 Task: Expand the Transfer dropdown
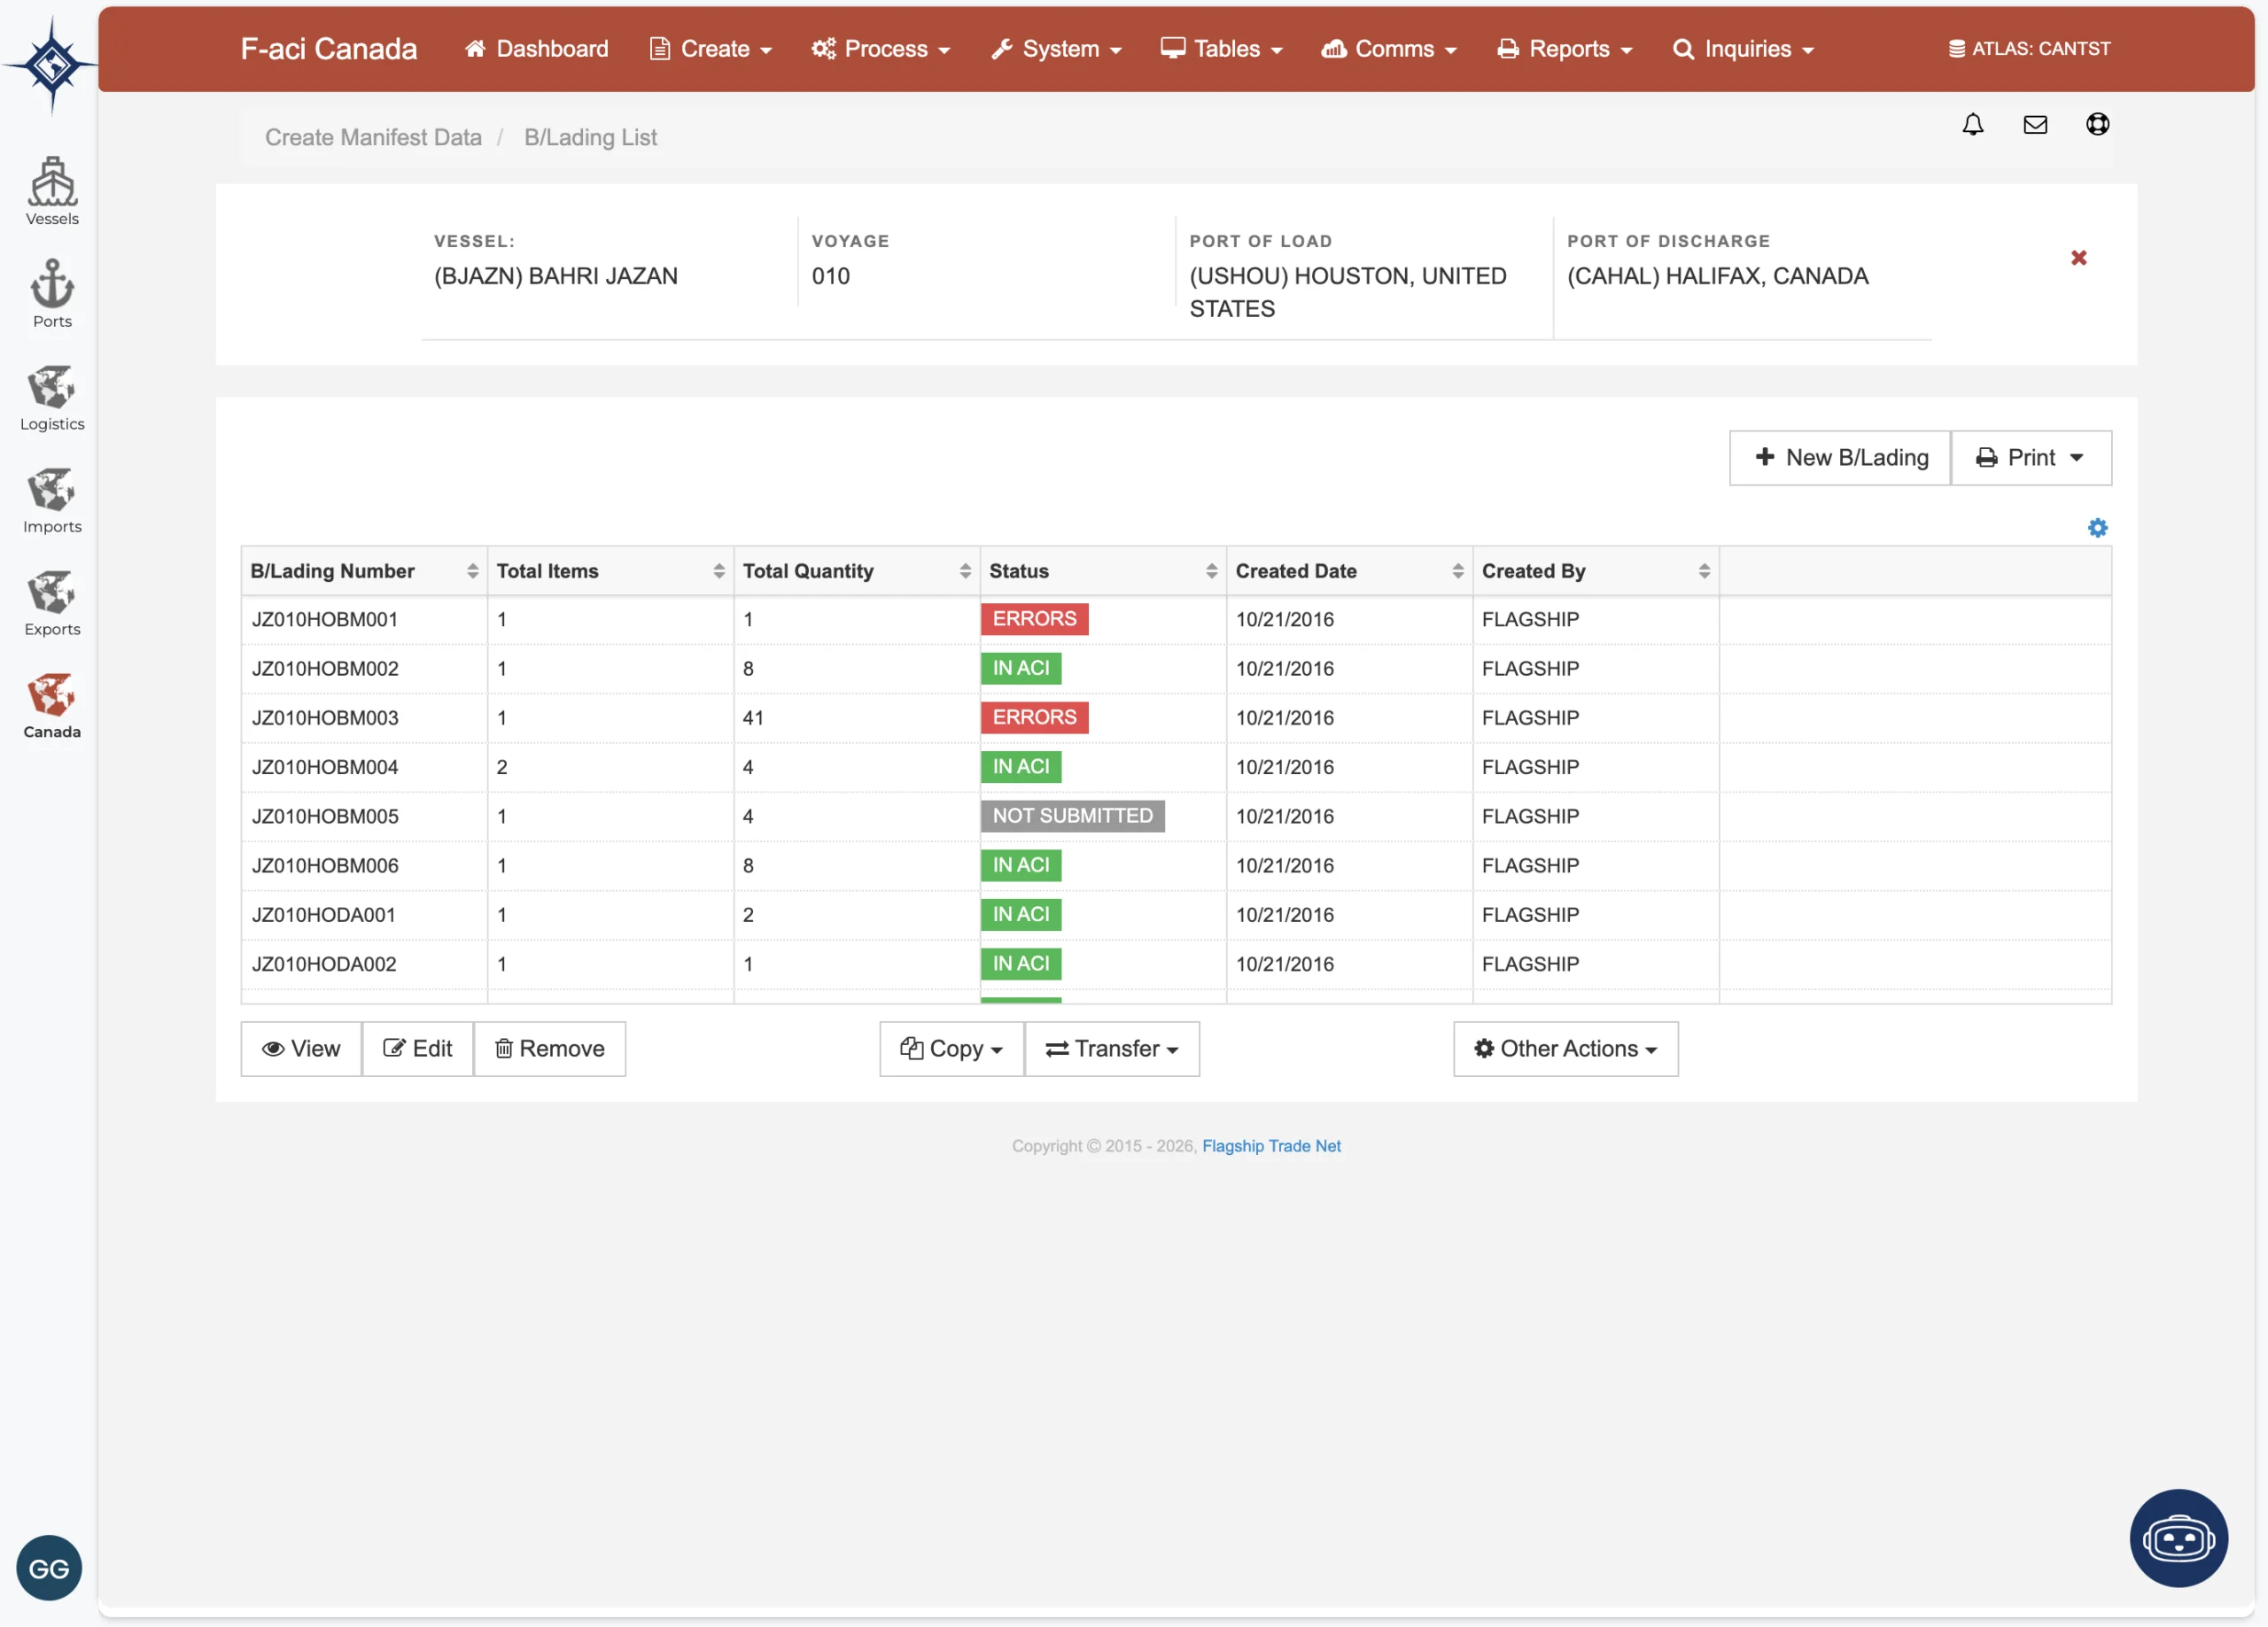1111,1048
